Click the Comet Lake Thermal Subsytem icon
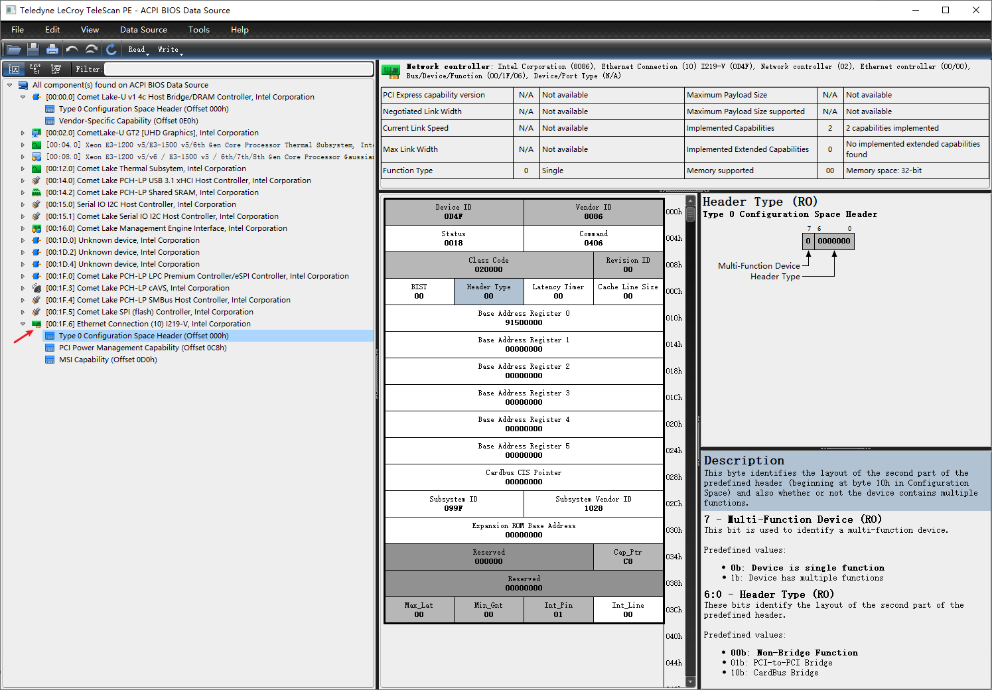Screen dimensions: 992x690 (x=36, y=169)
